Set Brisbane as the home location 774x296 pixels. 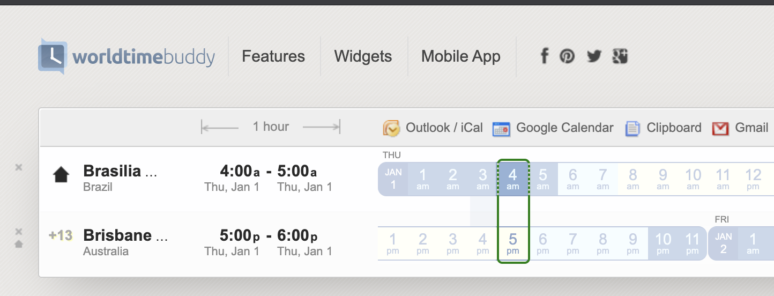point(19,244)
